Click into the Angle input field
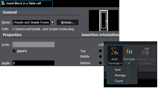The width and height of the screenshot is (166, 93). (x=33, y=63)
